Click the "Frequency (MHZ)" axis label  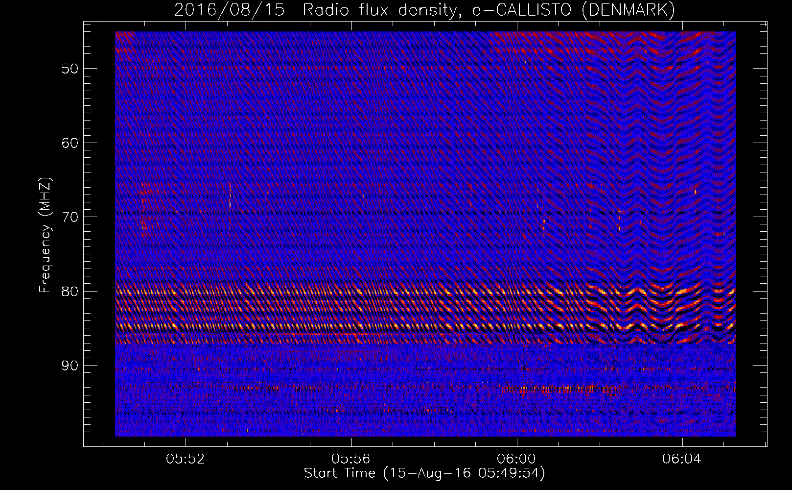45,236
